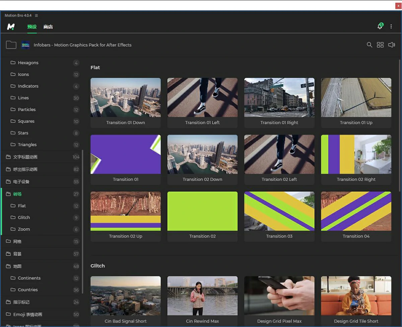Select the Transition 01 Left preset
Image resolution: width=402 pixels, height=327 pixels.
click(202, 103)
